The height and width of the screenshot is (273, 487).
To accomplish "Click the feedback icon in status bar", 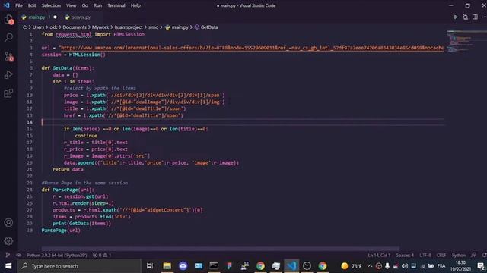I will click(x=473, y=255).
